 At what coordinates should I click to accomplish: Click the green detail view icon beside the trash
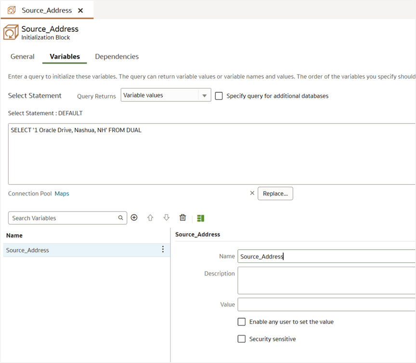pyautogui.click(x=200, y=218)
